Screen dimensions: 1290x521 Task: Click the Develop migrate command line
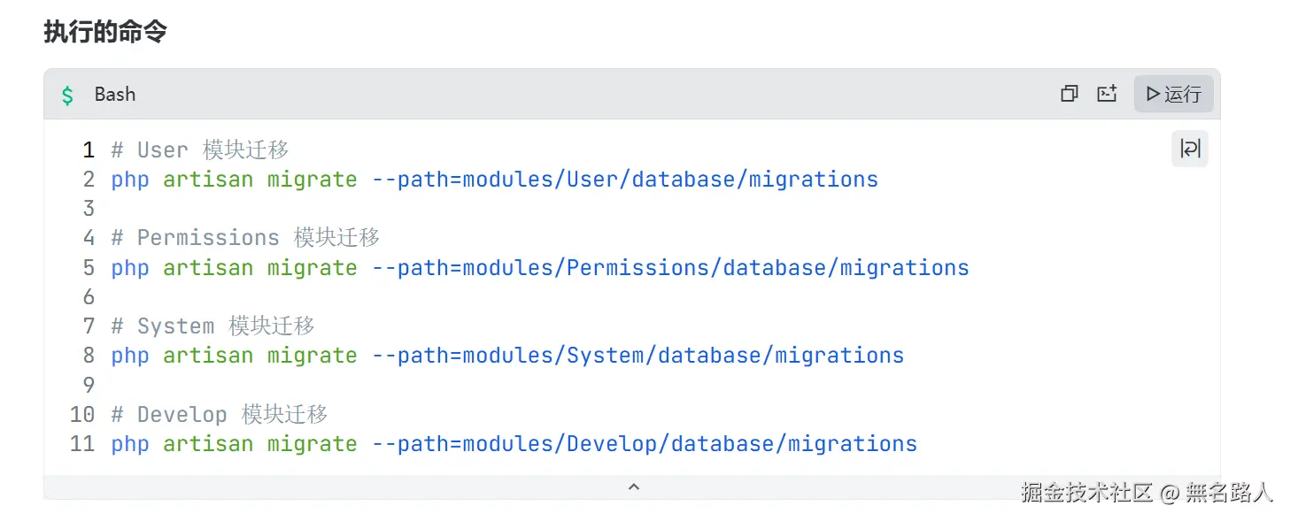pos(514,443)
